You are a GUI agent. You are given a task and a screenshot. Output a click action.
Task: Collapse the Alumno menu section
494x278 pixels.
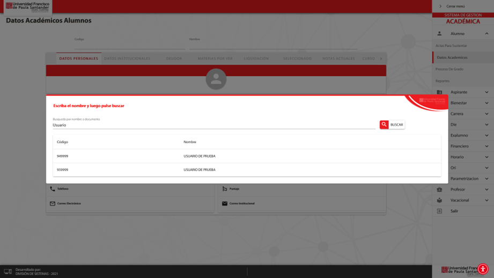[486, 34]
